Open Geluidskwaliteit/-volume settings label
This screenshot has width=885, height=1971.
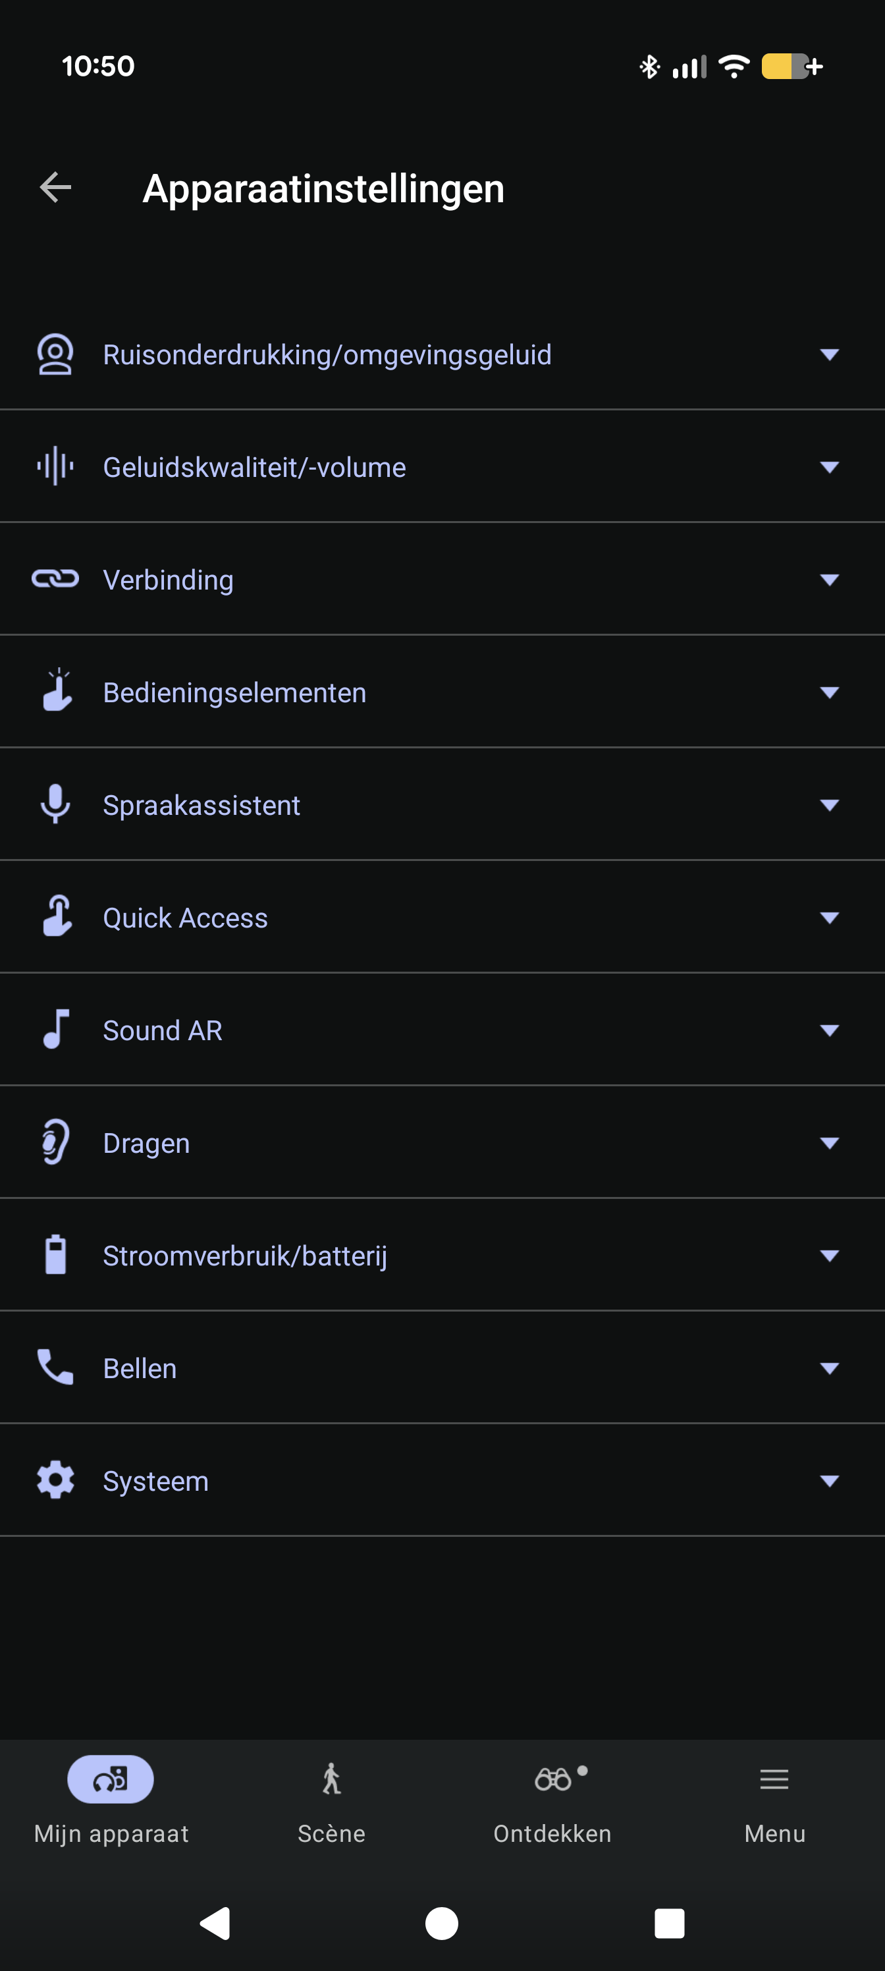(x=254, y=468)
